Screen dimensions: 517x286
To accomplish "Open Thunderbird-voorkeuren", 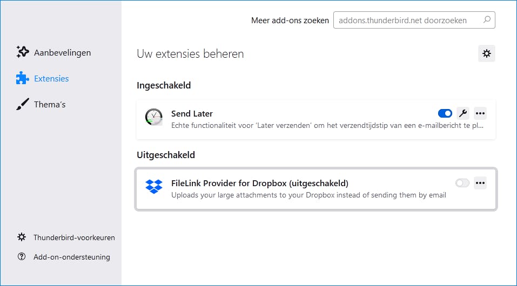I will tap(74, 237).
